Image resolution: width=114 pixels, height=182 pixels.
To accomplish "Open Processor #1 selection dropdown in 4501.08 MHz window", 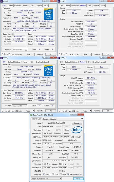I will click(20, 106).
